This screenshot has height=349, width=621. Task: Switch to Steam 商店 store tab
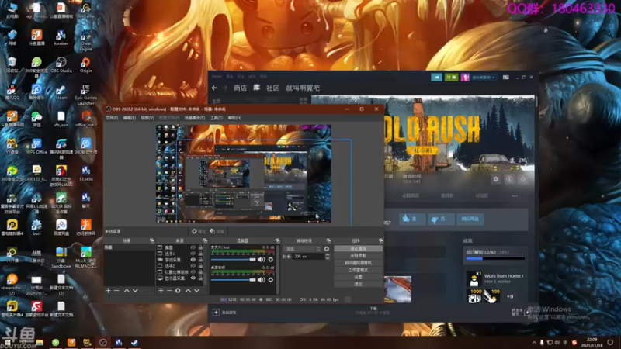click(x=240, y=88)
